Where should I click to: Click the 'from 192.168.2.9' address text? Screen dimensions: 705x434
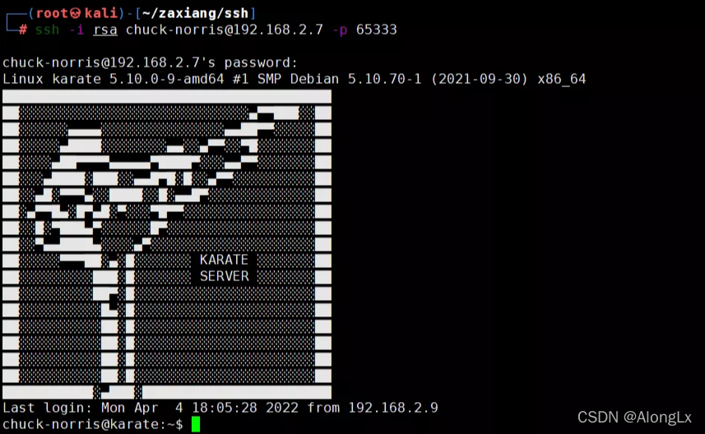click(373, 408)
